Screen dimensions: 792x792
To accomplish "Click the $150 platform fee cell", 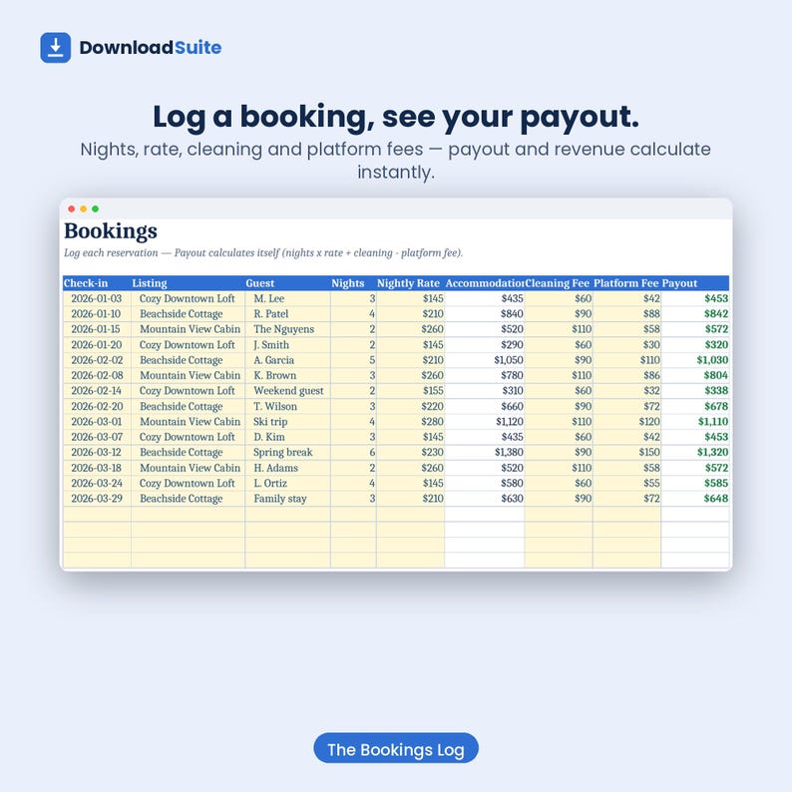I will point(626,452).
